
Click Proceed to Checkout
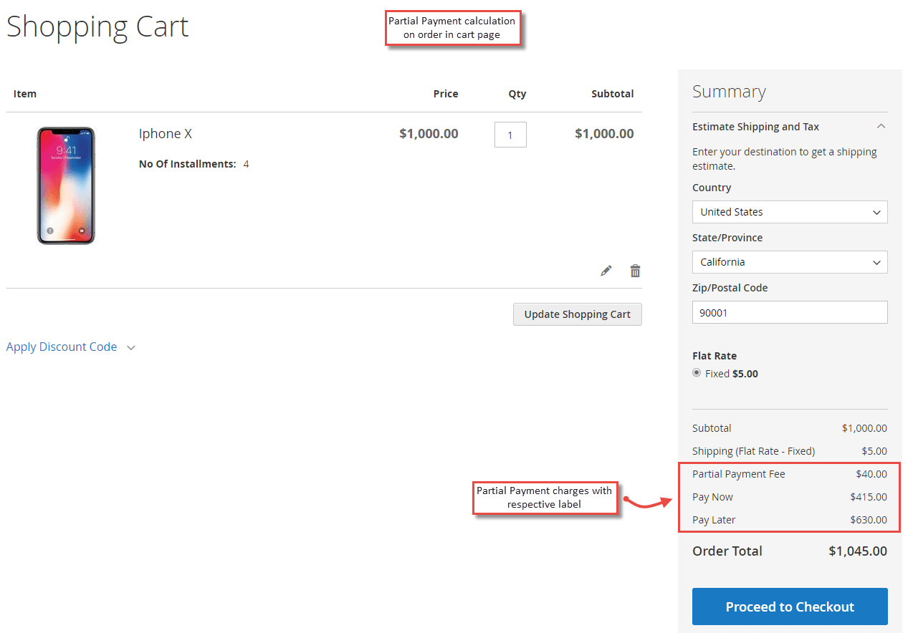click(x=790, y=607)
